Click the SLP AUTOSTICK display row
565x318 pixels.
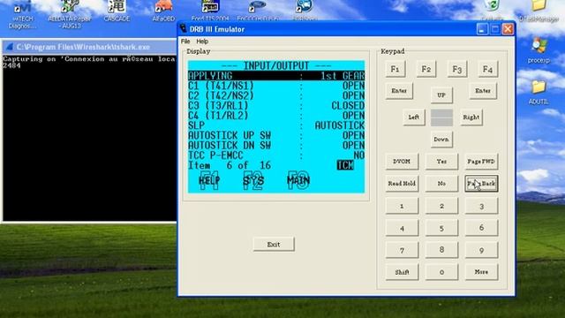(276, 125)
